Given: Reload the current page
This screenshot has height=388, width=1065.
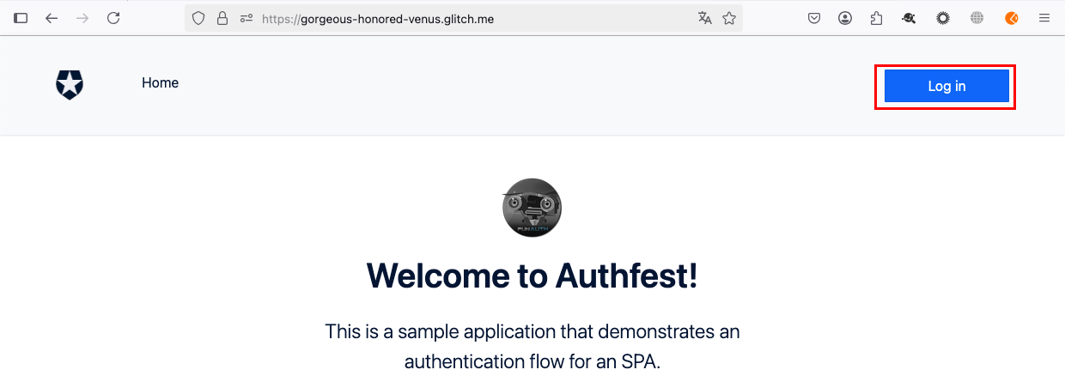Looking at the screenshot, I should click(113, 18).
